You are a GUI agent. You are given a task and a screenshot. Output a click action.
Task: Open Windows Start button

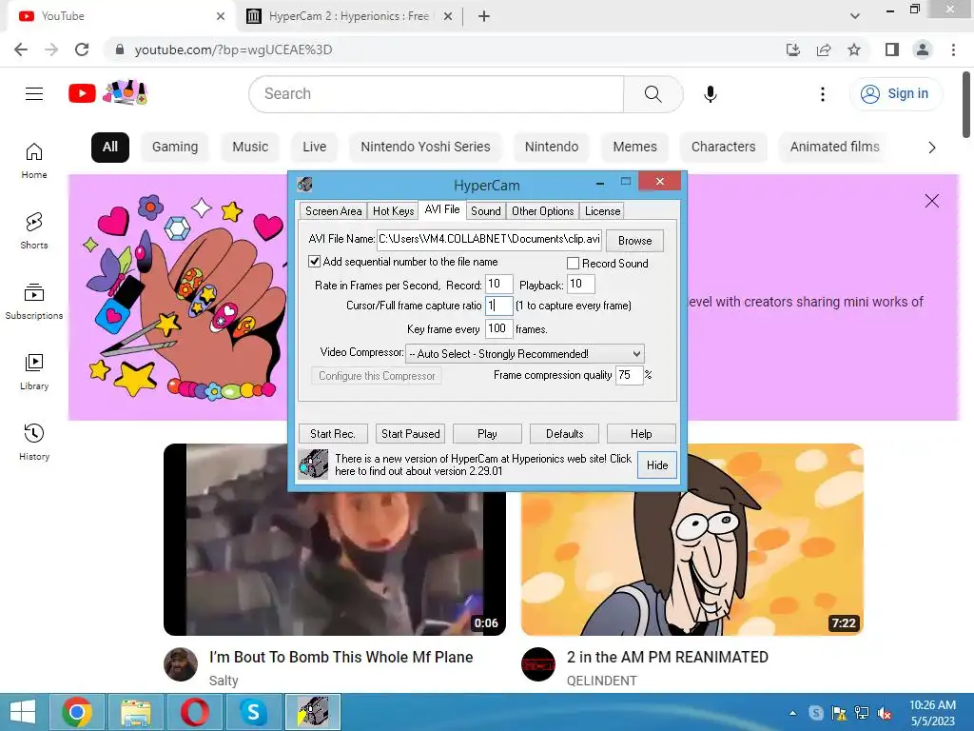click(x=23, y=712)
